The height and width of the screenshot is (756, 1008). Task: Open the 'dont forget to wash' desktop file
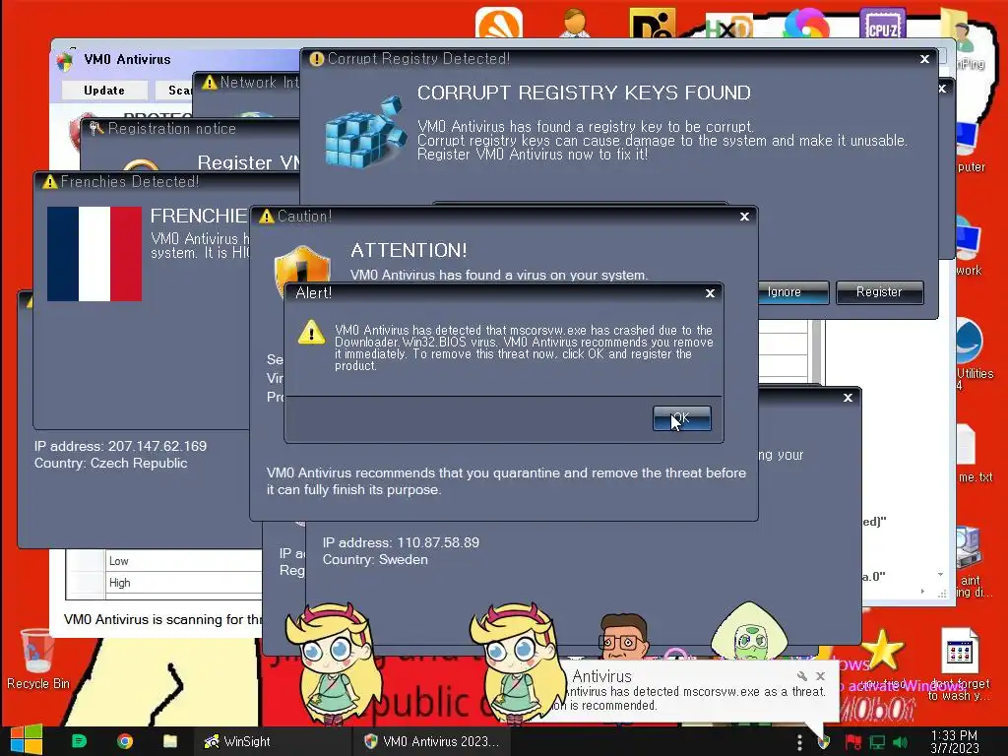[959, 663]
